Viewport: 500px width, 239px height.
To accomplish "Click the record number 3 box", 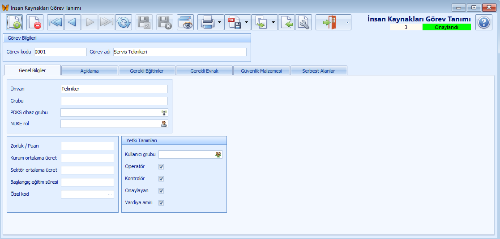I will [x=406, y=27].
